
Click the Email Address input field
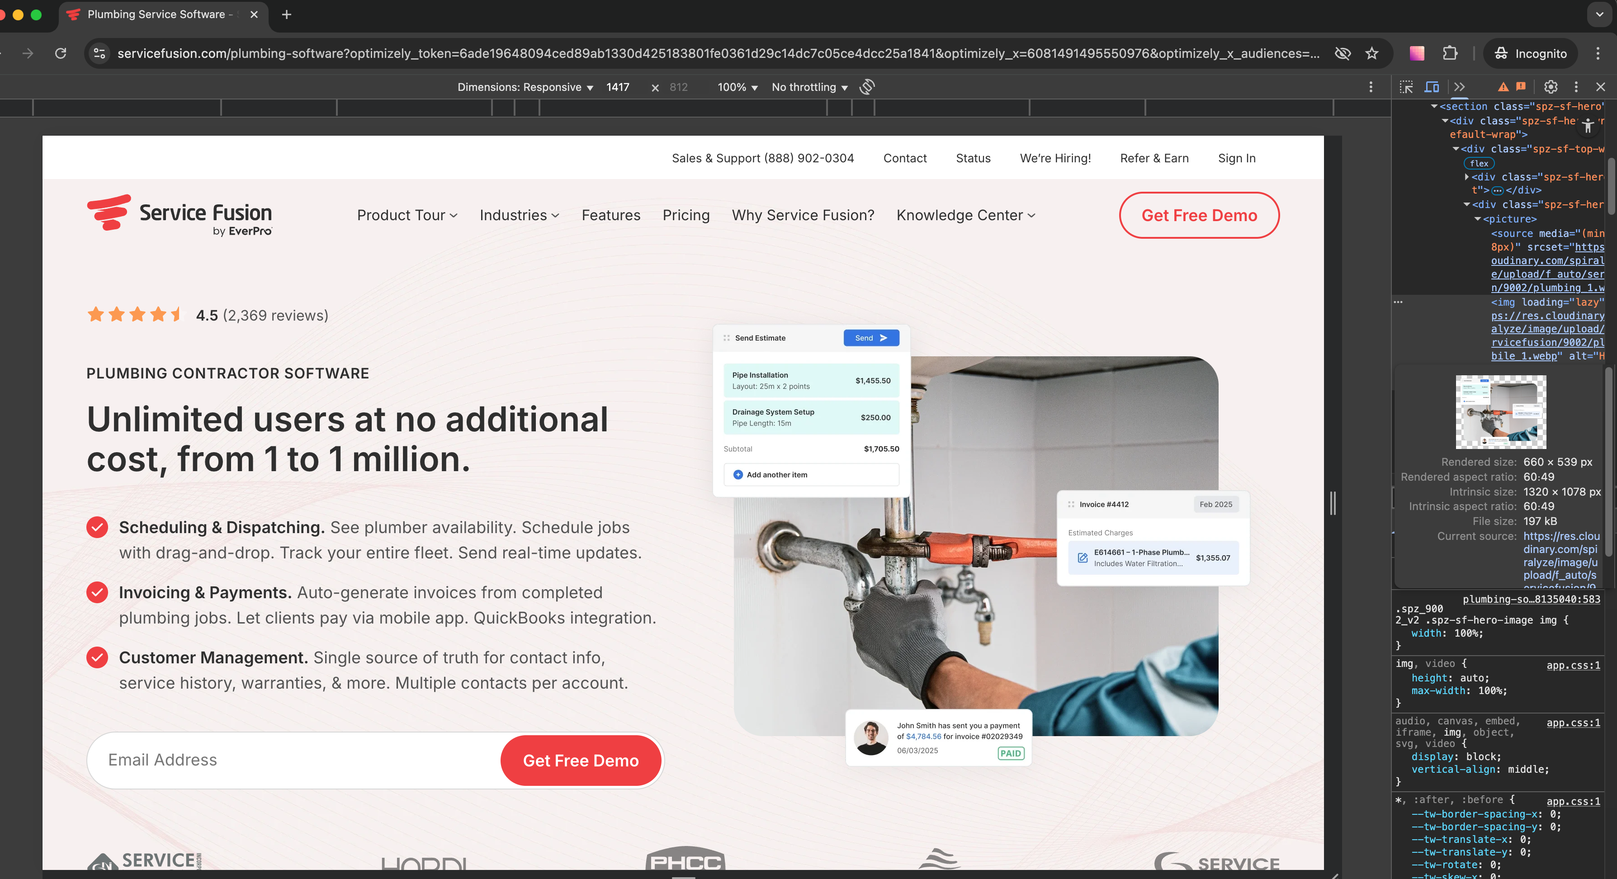coord(295,761)
